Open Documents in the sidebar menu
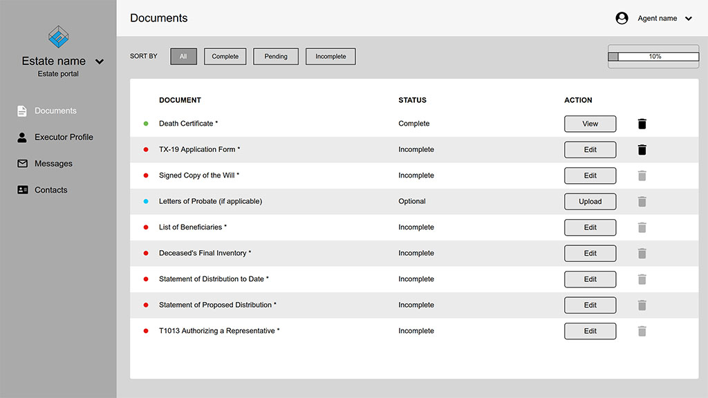The height and width of the screenshot is (398, 708). [x=55, y=111]
